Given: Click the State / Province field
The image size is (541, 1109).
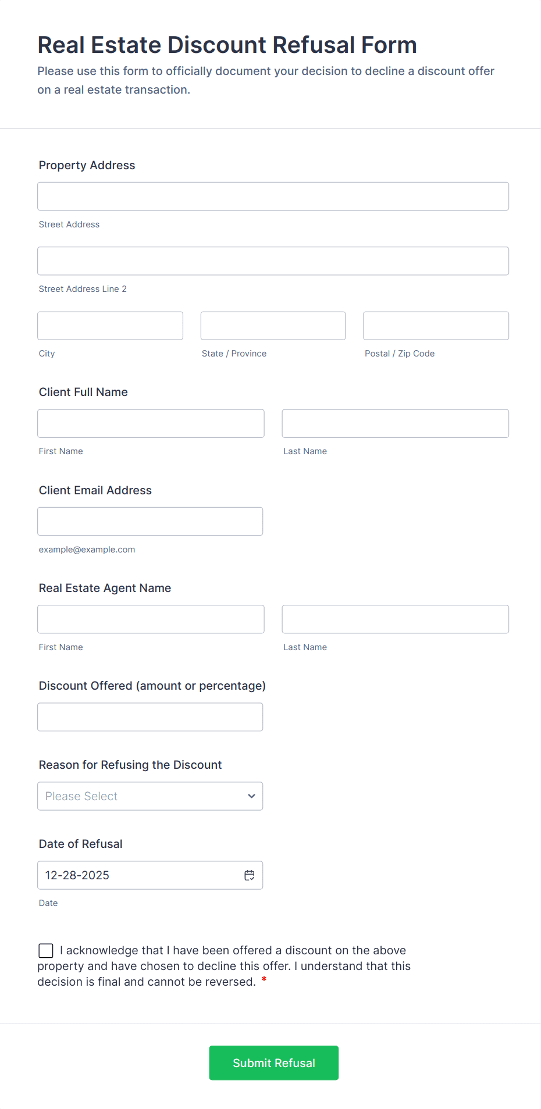Looking at the screenshot, I should [x=273, y=326].
